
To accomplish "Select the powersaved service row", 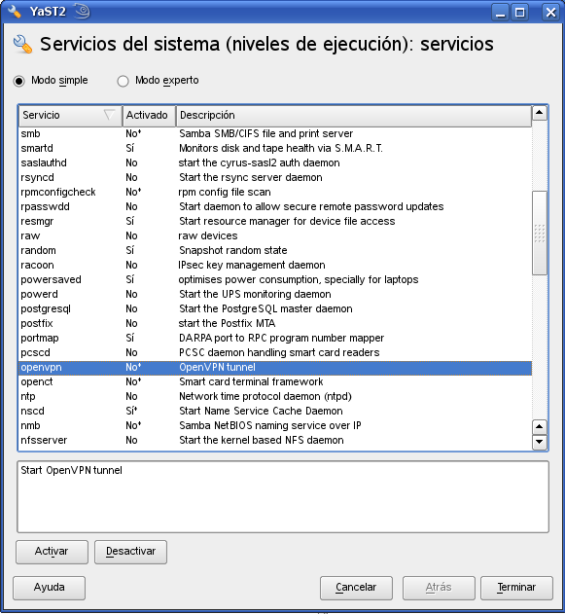I will coord(275,279).
